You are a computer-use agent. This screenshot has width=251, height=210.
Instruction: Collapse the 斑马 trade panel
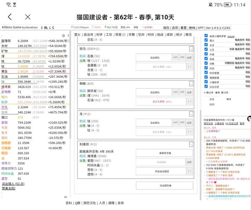pyautogui.click(x=191, y=49)
